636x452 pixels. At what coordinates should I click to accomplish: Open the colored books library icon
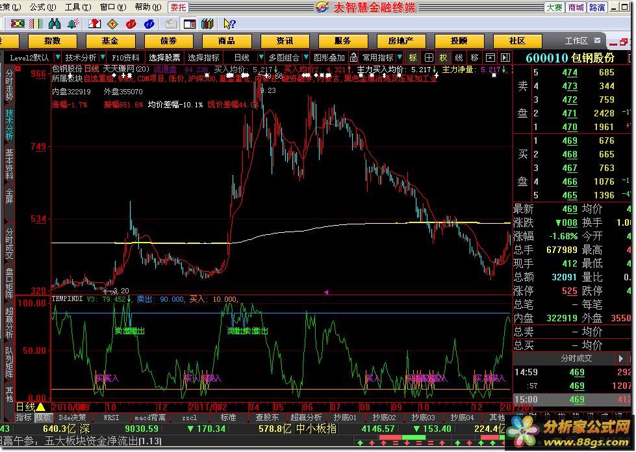pyautogui.click(x=207, y=24)
